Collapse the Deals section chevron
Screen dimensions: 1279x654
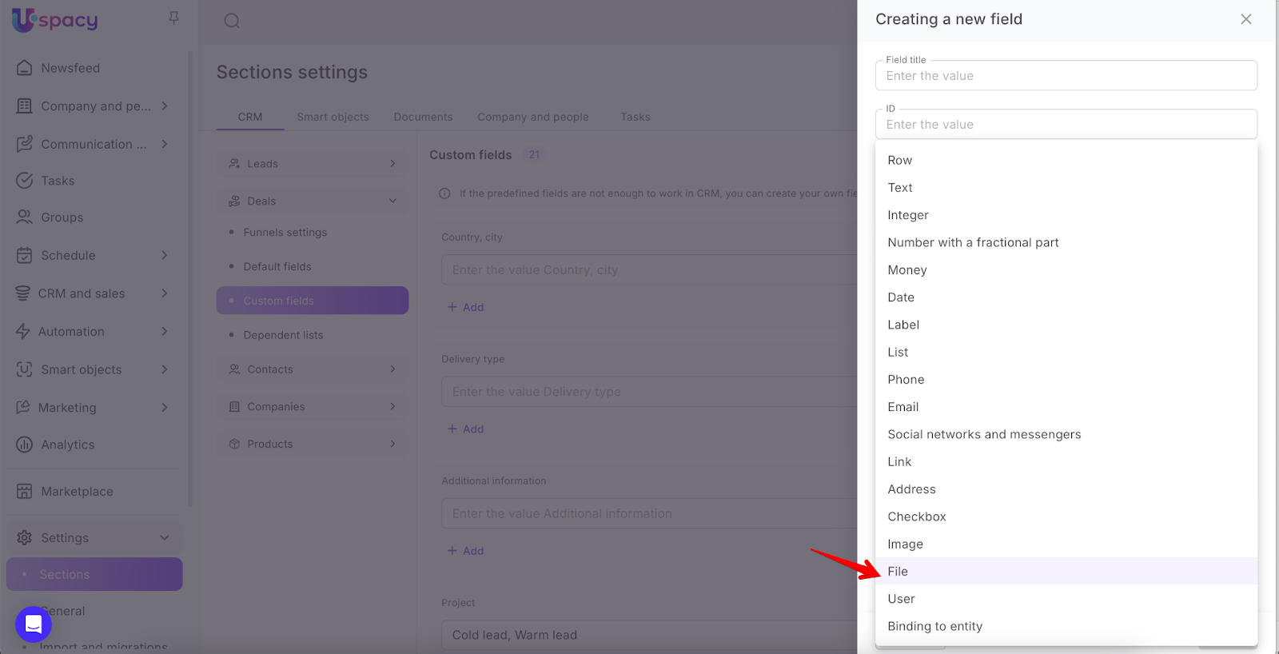392,201
